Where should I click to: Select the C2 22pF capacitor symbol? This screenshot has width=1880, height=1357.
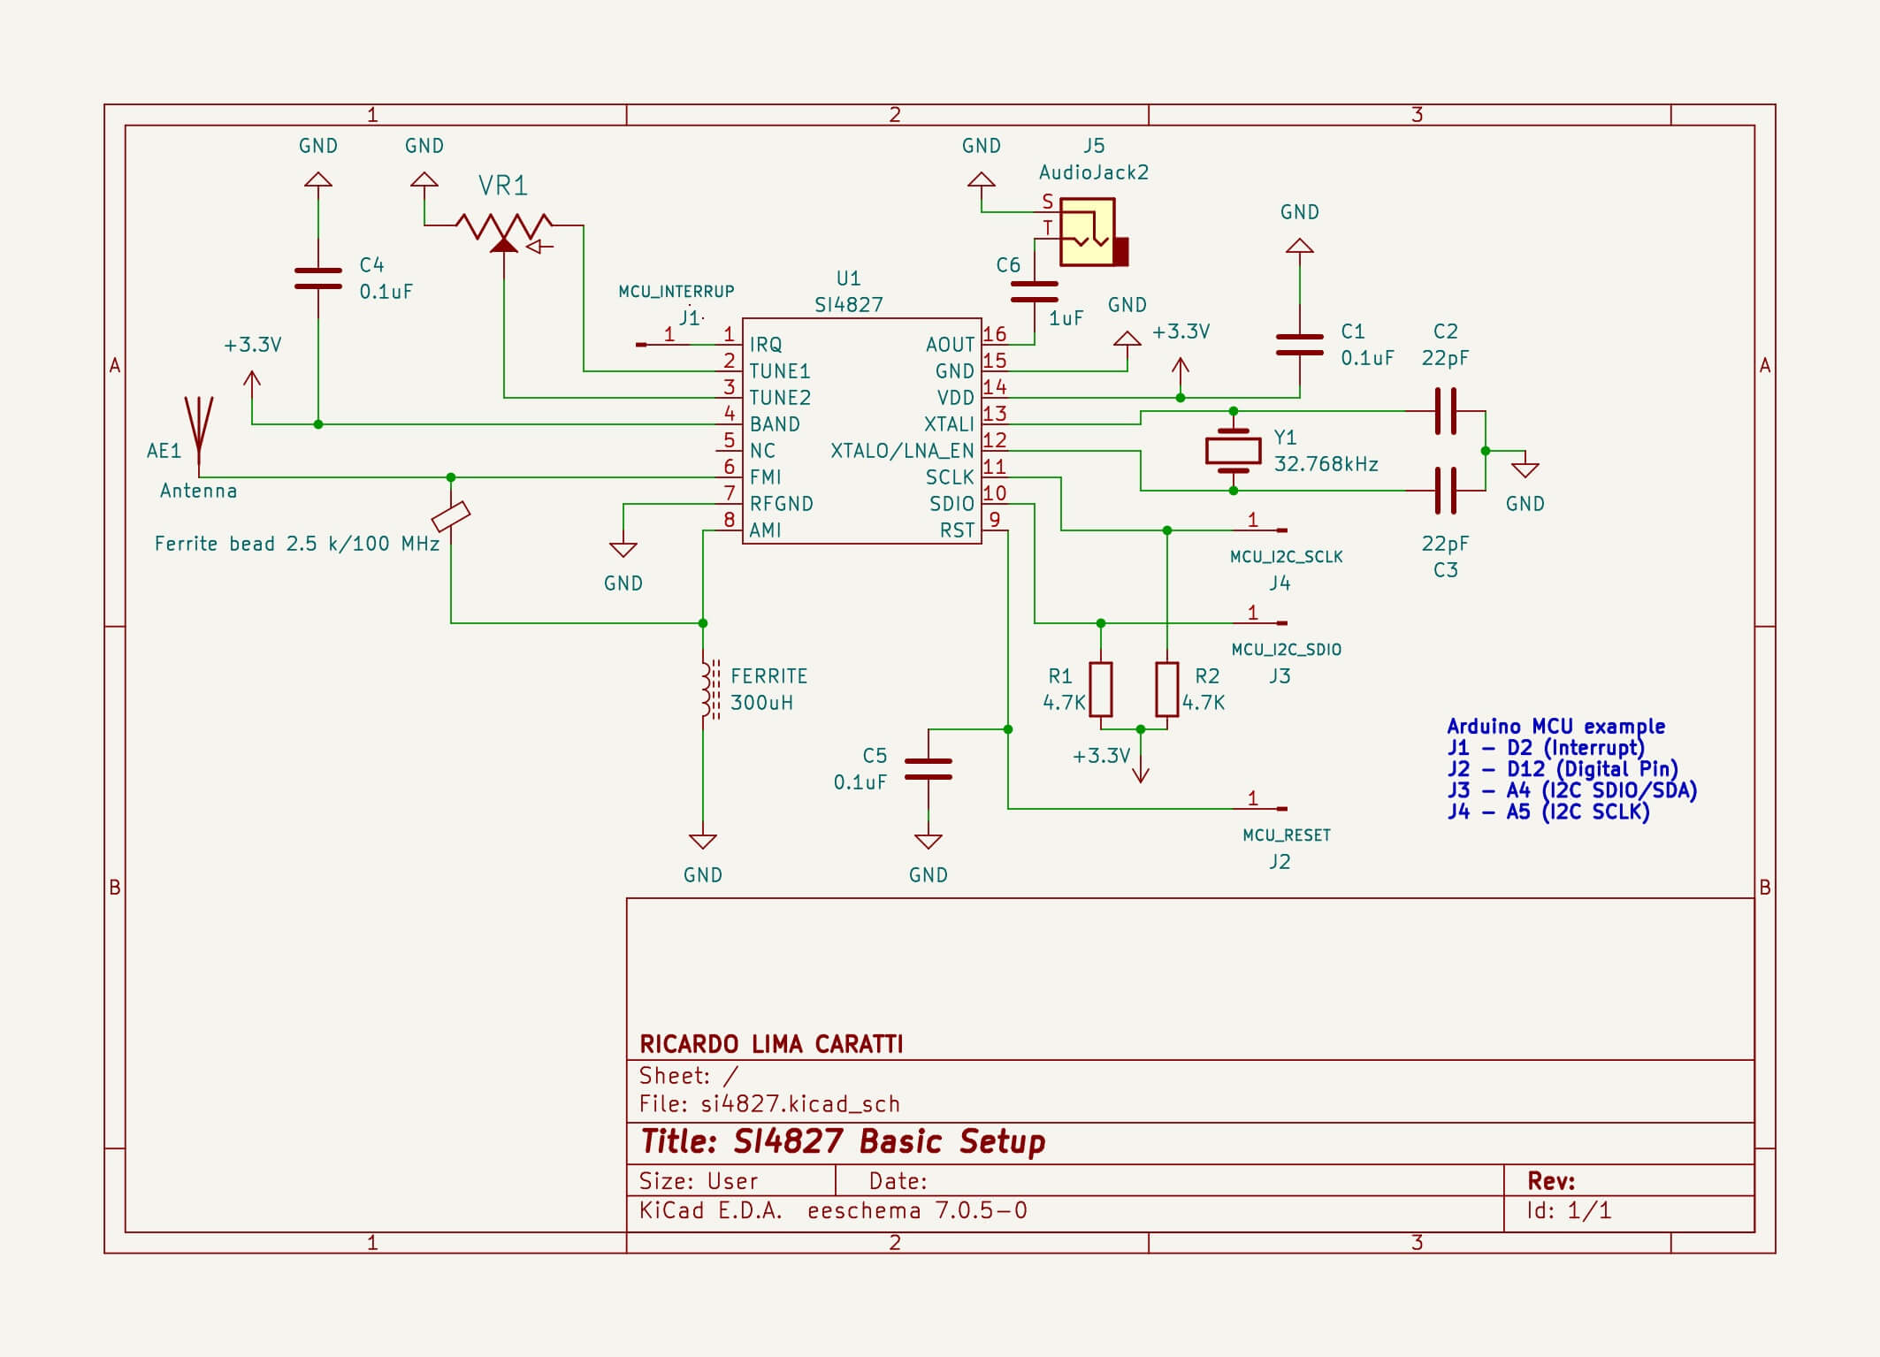click(x=1445, y=411)
